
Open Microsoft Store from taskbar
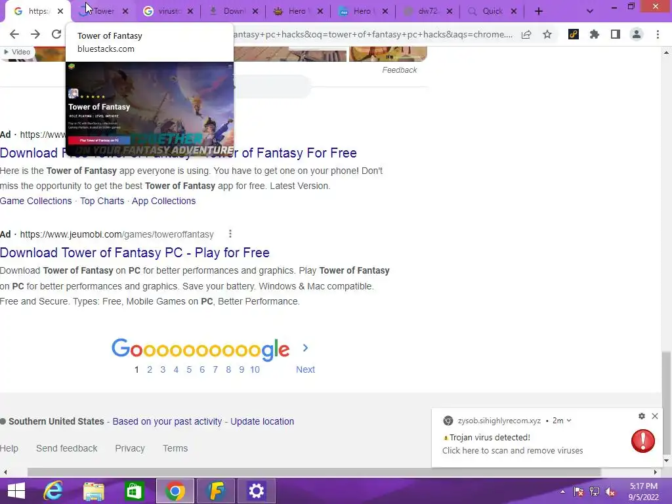134,491
